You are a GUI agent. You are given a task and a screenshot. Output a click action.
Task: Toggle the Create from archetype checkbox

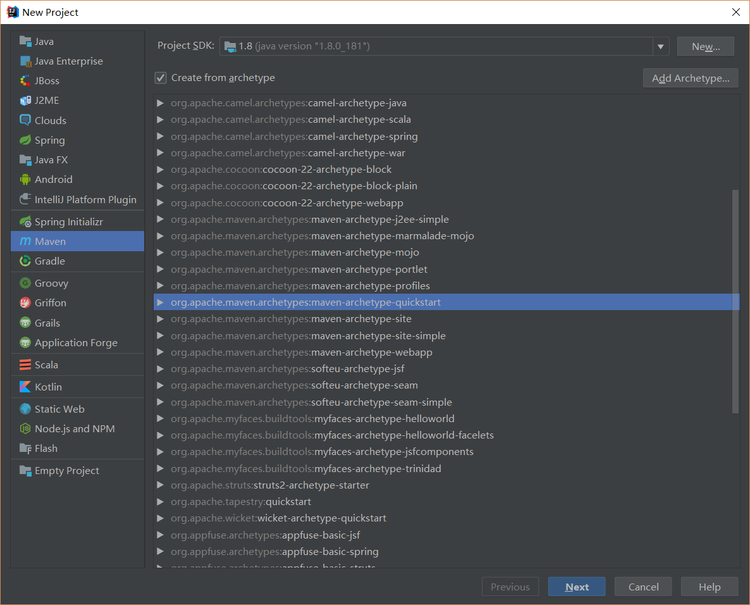(161, 78)
